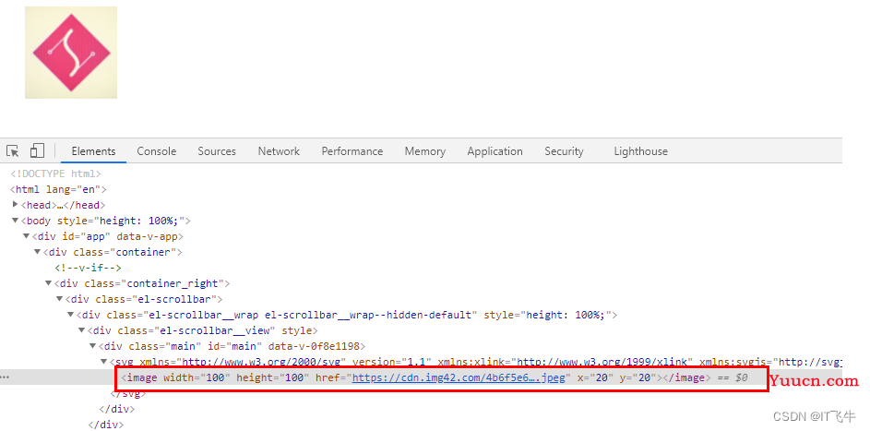Toggle the device toolbar icon
870x431 pixels.
(x=37, y=150)
